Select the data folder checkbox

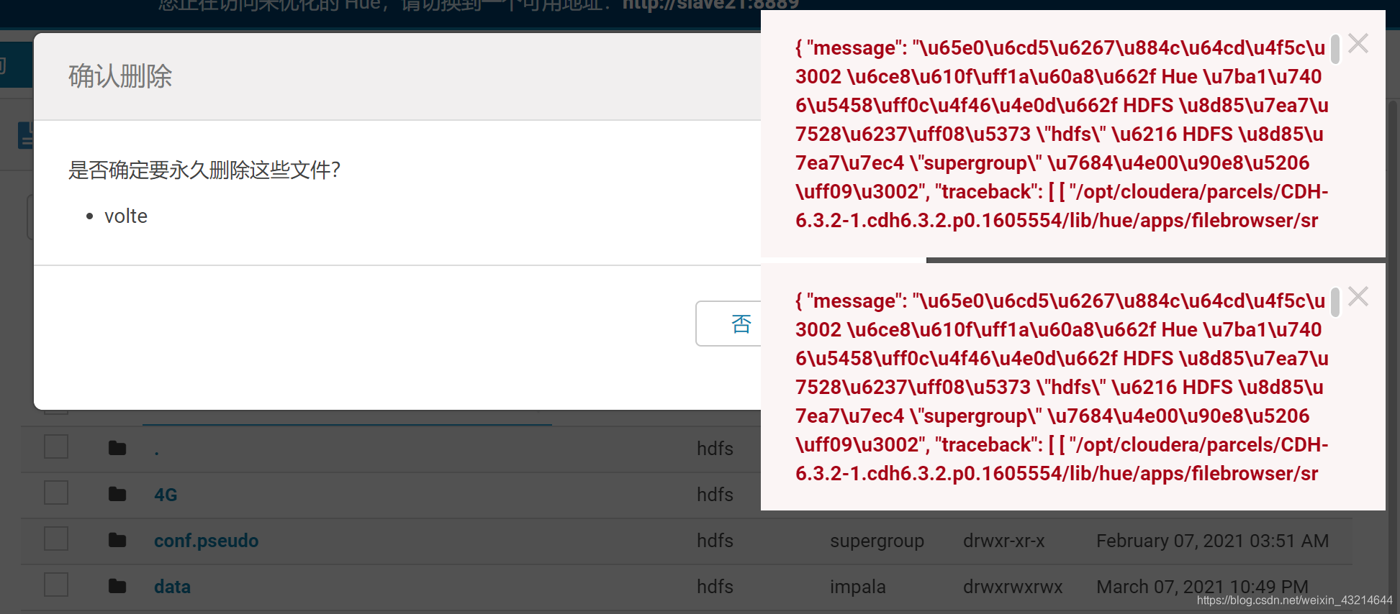[56, 585]
